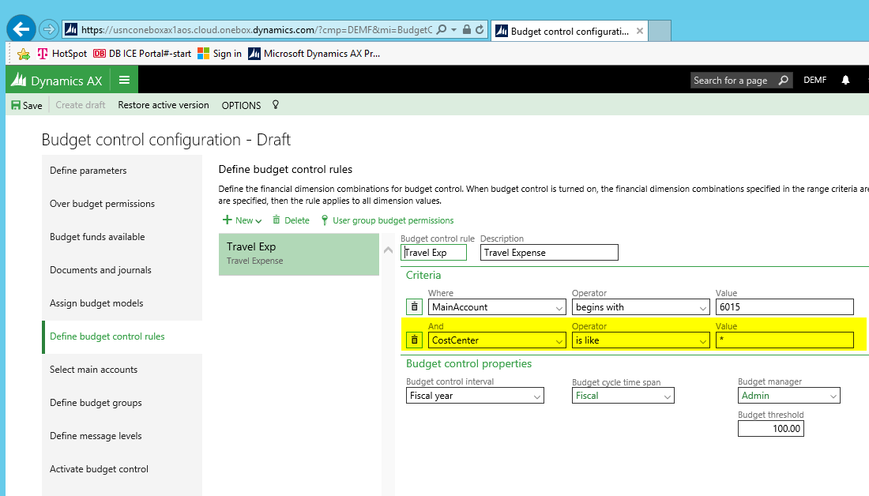Screen dimensions: 869x496
Task: Open the Budget control interval dropdown
Action: click(537, 396)
